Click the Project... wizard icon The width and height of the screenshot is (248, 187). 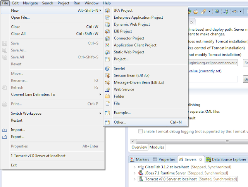[x=107, y=59]
